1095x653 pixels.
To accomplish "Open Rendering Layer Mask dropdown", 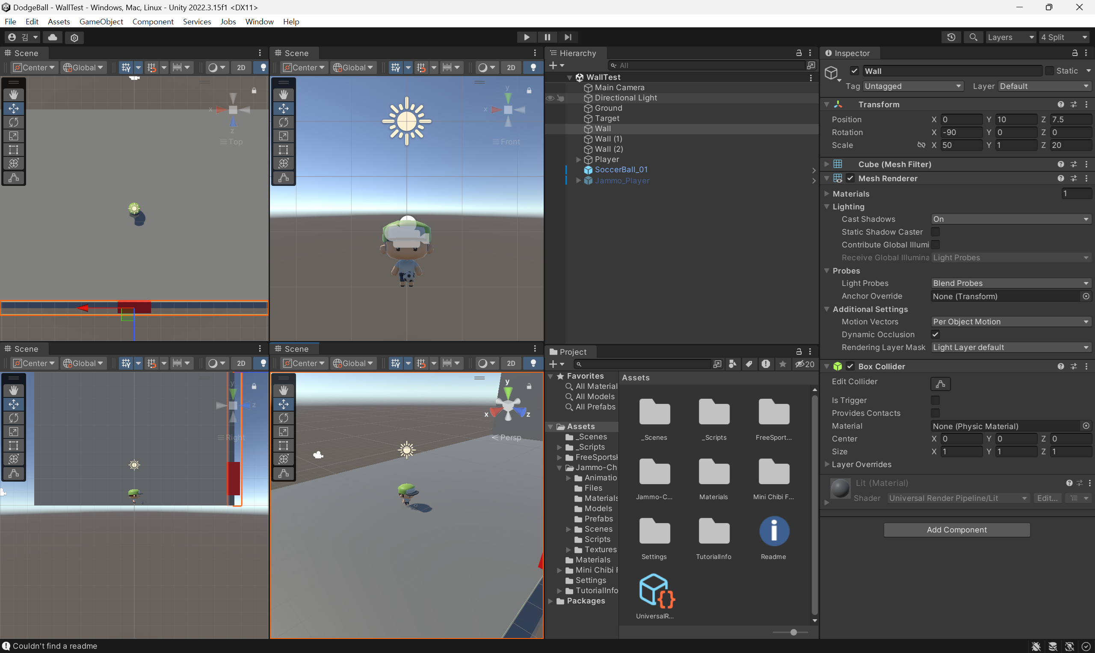I will tap(1011, 347).
